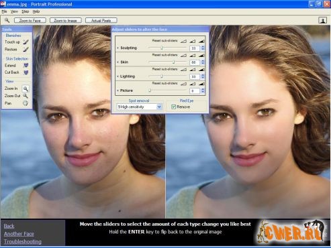Open the Spot removal sensitivity dropdown

[x=159, y=107]
